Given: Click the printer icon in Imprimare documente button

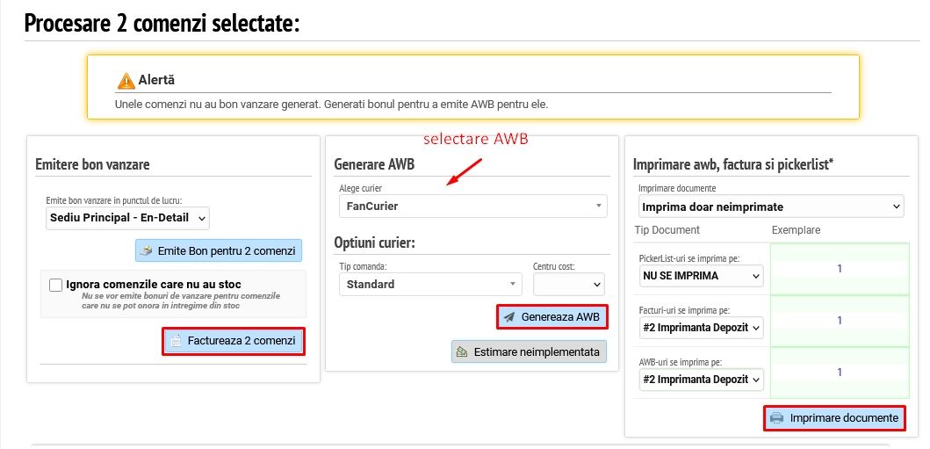Looking at the screenshot, I should (x=776, y=418).
